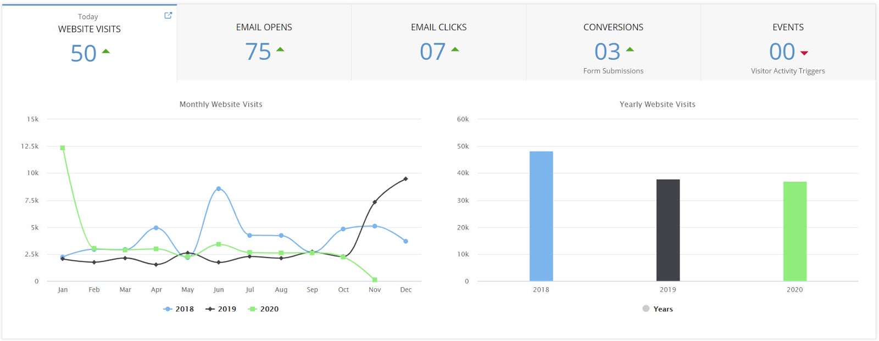This screenshot has height=341, width=879.
Task: Open the external link icon on Website Visits
Action: click(168, 15)
